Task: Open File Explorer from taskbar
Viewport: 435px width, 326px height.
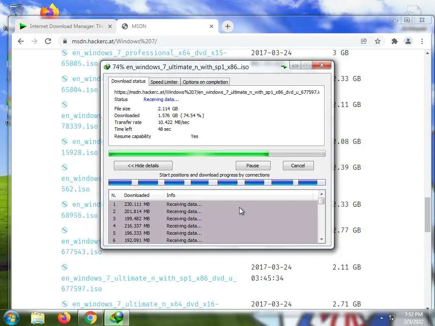Action: pyautogui.click(x=38, y=318)
